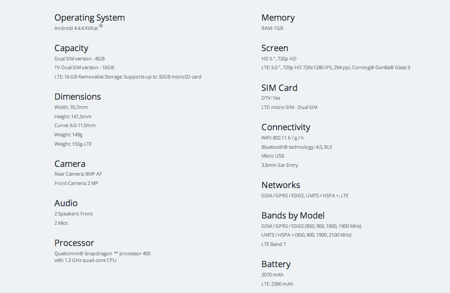Click the Bluetooth technology 4.0 line

tap(297, 147)
